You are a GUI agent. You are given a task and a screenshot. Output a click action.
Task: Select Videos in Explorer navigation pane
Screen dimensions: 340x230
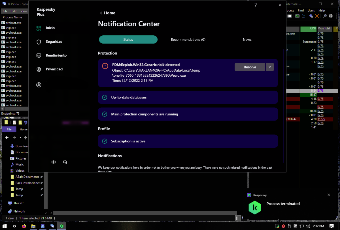[18, 171]
